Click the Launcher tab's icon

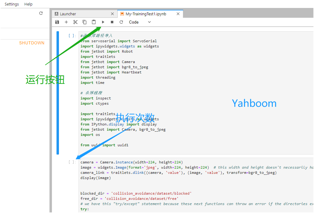tap(57, 14)
